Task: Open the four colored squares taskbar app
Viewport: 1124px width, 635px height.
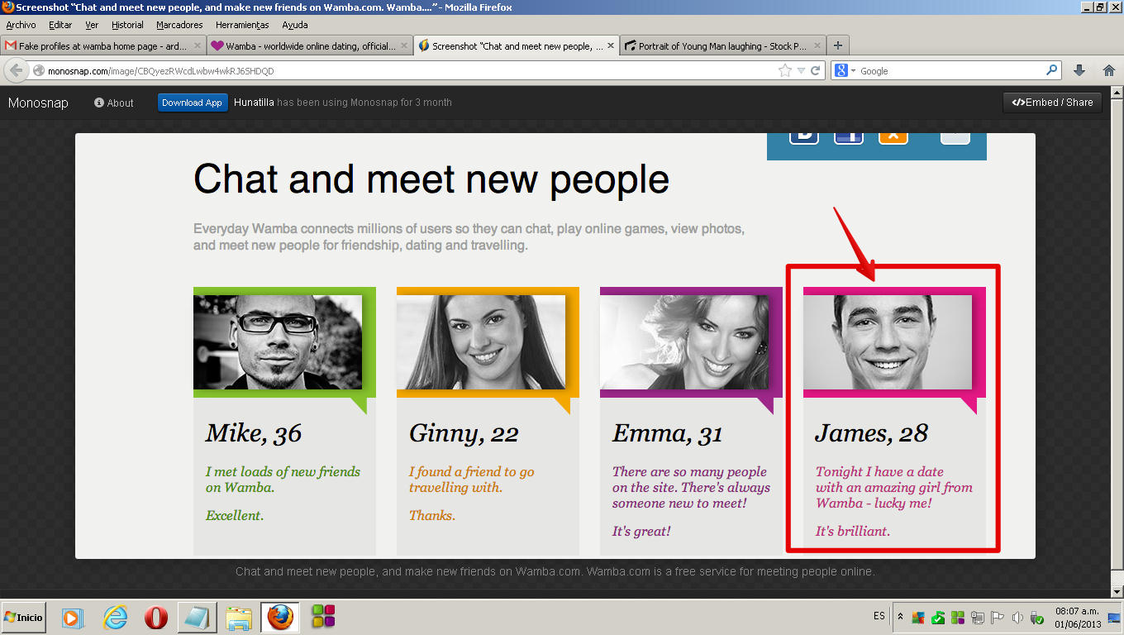Action: [x=323, y=617]
